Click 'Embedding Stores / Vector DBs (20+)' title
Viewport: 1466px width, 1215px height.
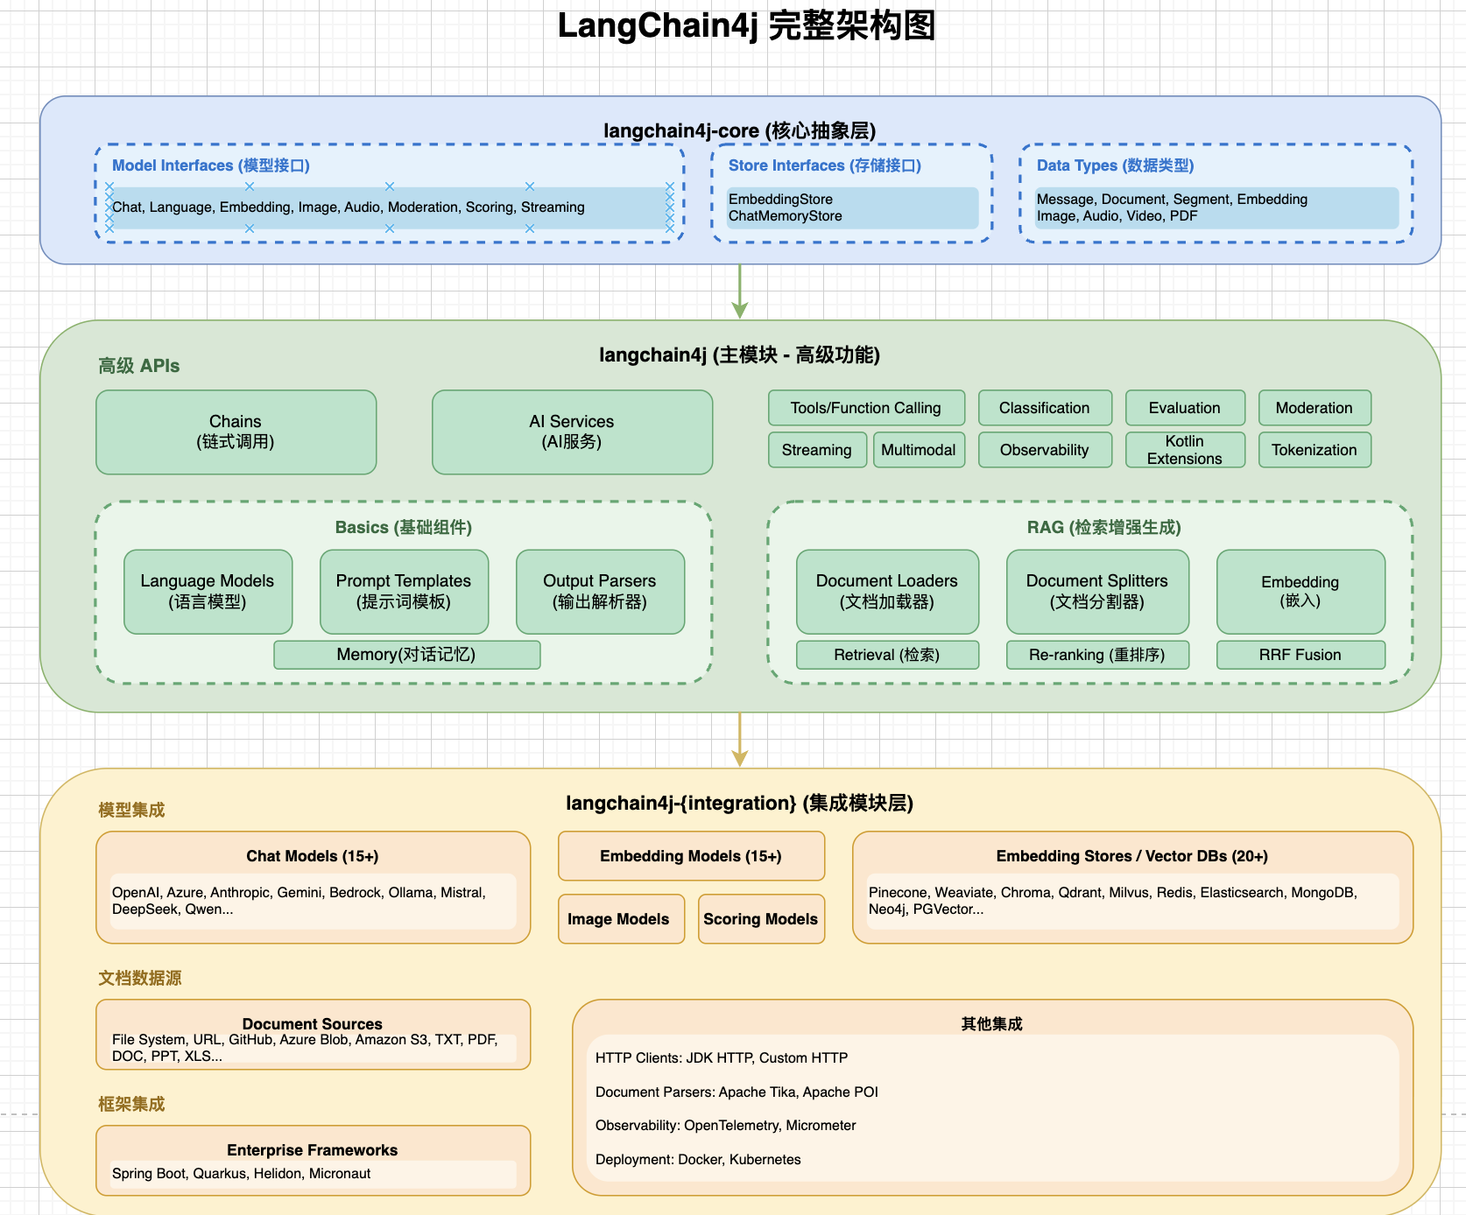(1132, 856)
